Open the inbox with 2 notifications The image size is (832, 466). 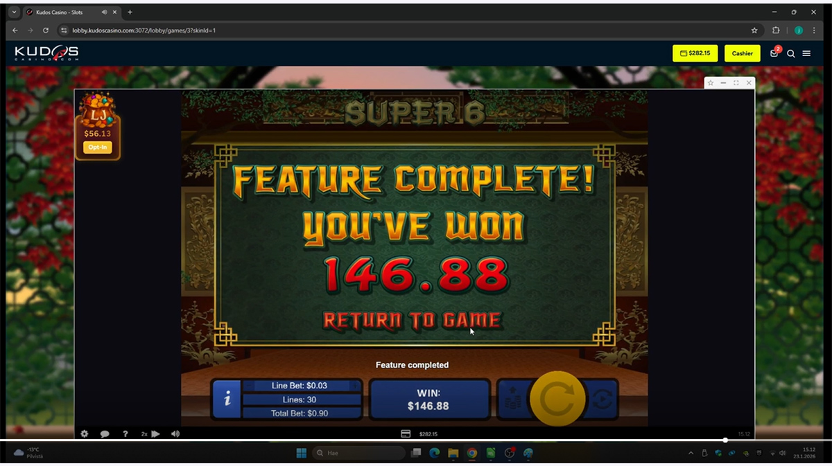click(x=774, y=53)
